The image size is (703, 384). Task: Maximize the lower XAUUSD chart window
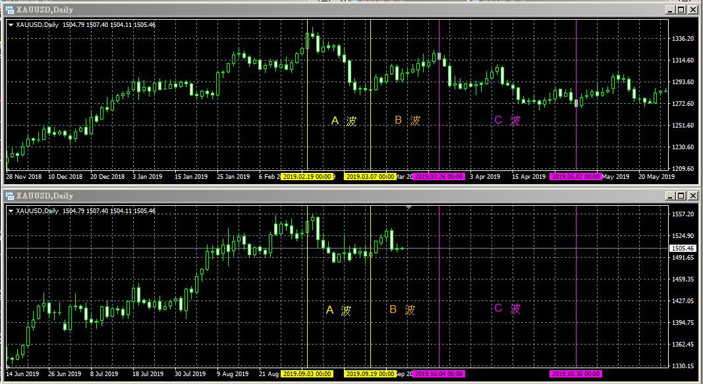(681, 195)
